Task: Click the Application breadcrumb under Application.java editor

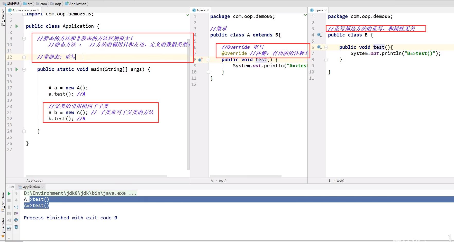Action: pyautogui.click(x=35, y=181)
